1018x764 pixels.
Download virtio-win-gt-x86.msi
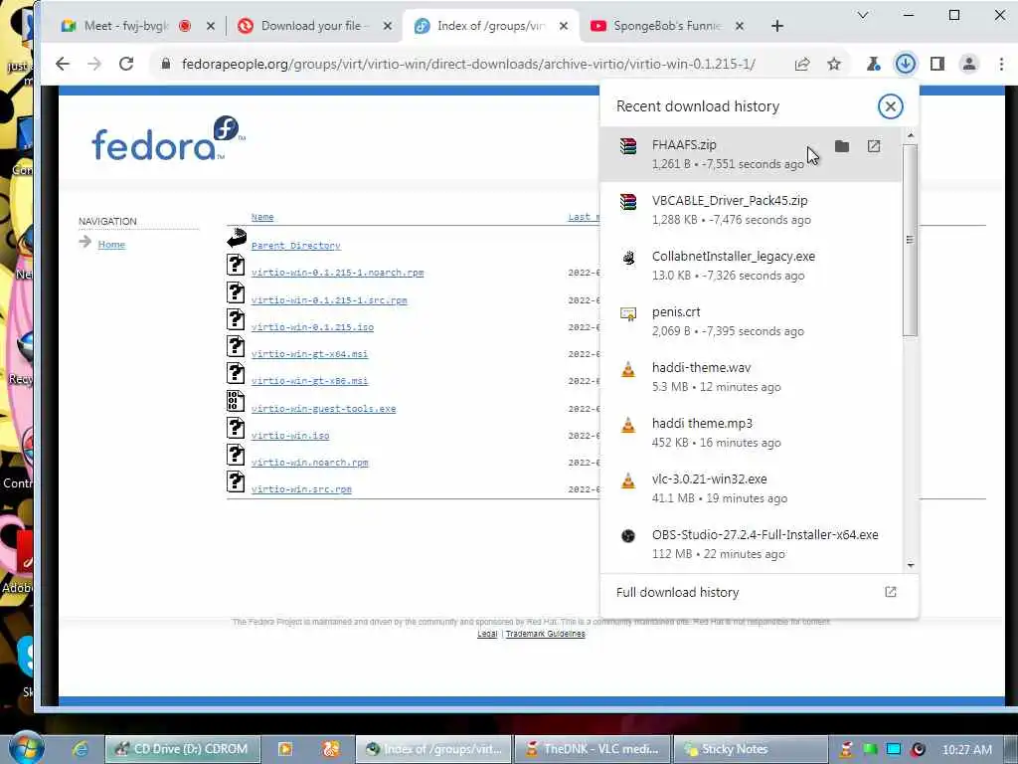310,381
